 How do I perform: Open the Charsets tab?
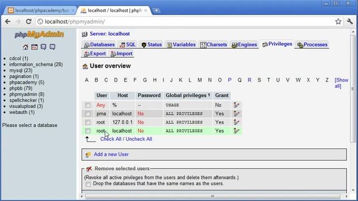214,45
